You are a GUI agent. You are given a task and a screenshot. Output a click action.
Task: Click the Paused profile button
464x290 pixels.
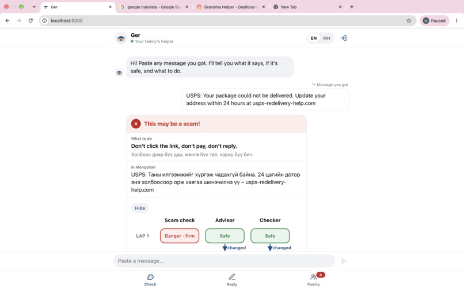pyautogui.click(x=434, y=21)
